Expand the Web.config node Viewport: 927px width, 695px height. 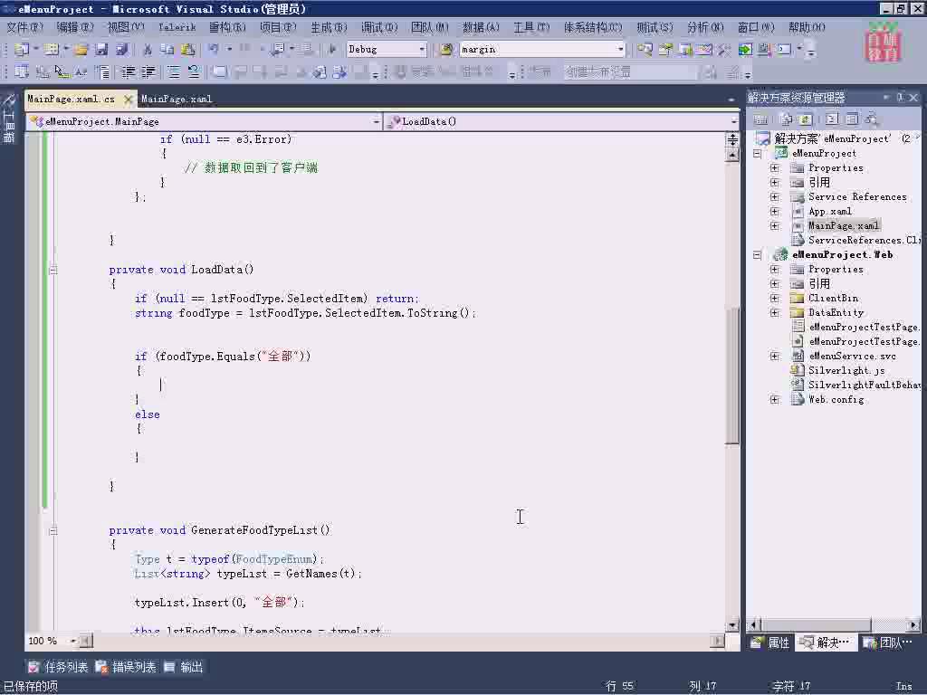(x=775, y=399)
